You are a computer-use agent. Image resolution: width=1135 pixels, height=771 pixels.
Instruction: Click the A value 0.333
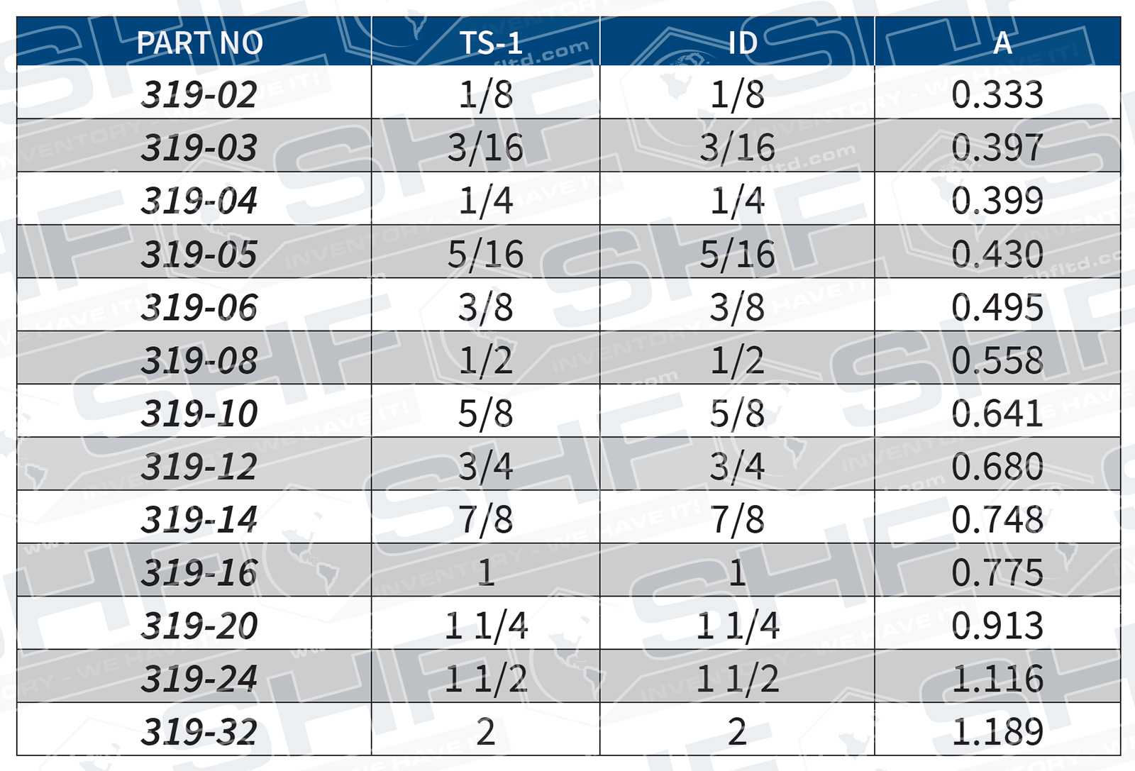tap(997, 94)
